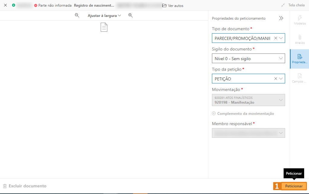Screen dimensions: 309x194
Task: Open the Anexos paperclip panel
Action: (300, 40)
